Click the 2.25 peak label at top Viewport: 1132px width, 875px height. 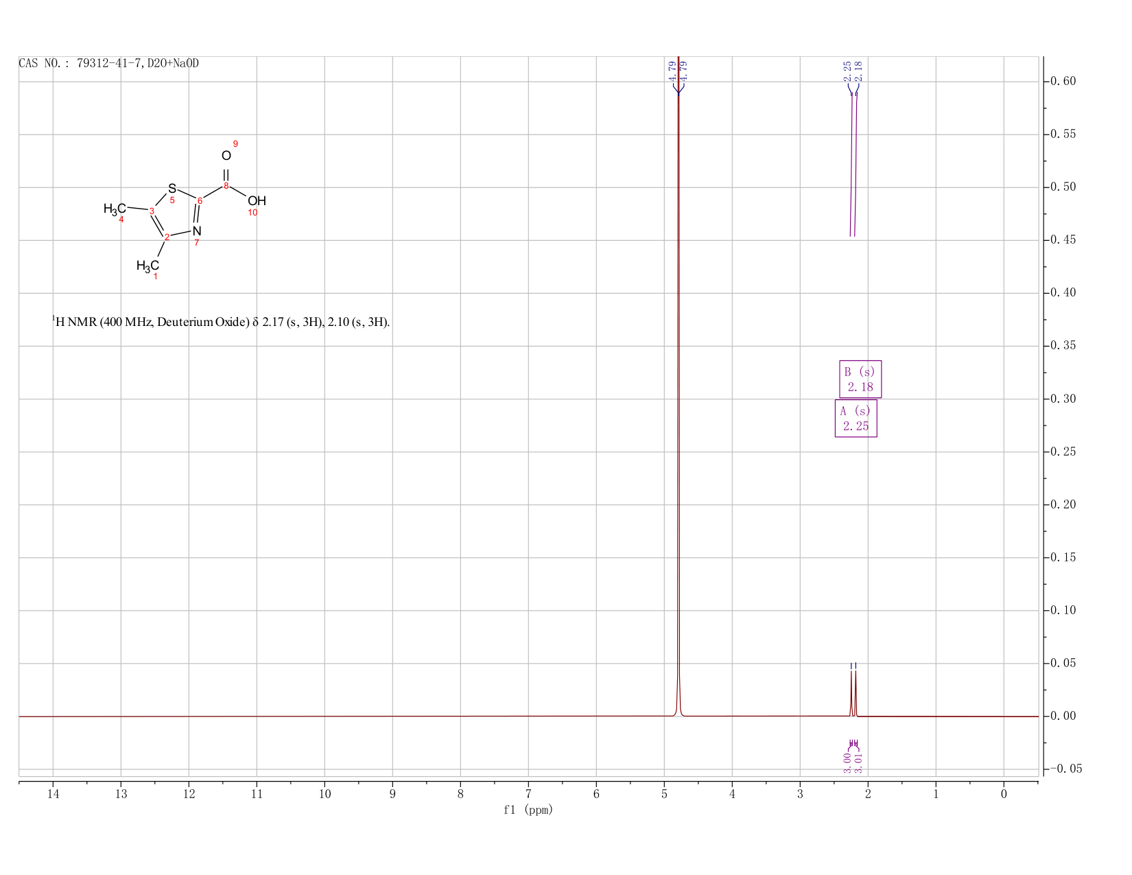(847, 71)
